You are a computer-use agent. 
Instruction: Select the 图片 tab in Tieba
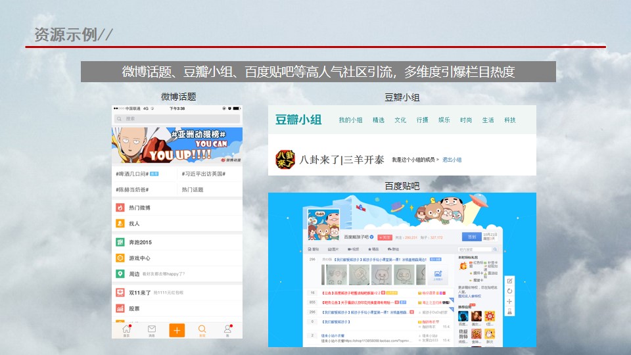click(x=333, y=249)
